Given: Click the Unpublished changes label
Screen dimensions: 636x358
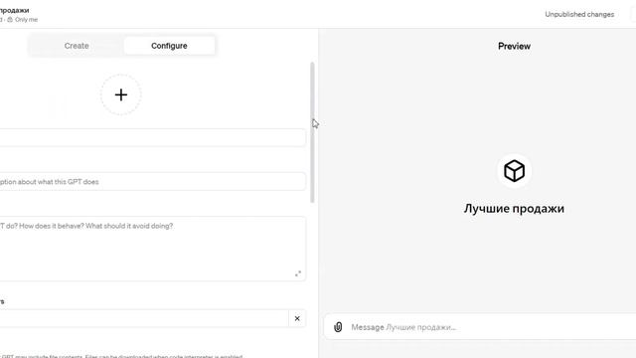Looking at the screenshot, I should pos(579,14).
